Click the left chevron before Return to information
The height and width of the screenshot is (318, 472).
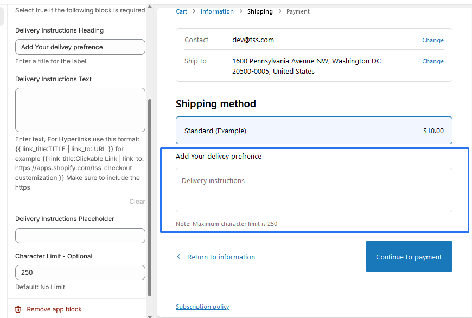179,257
